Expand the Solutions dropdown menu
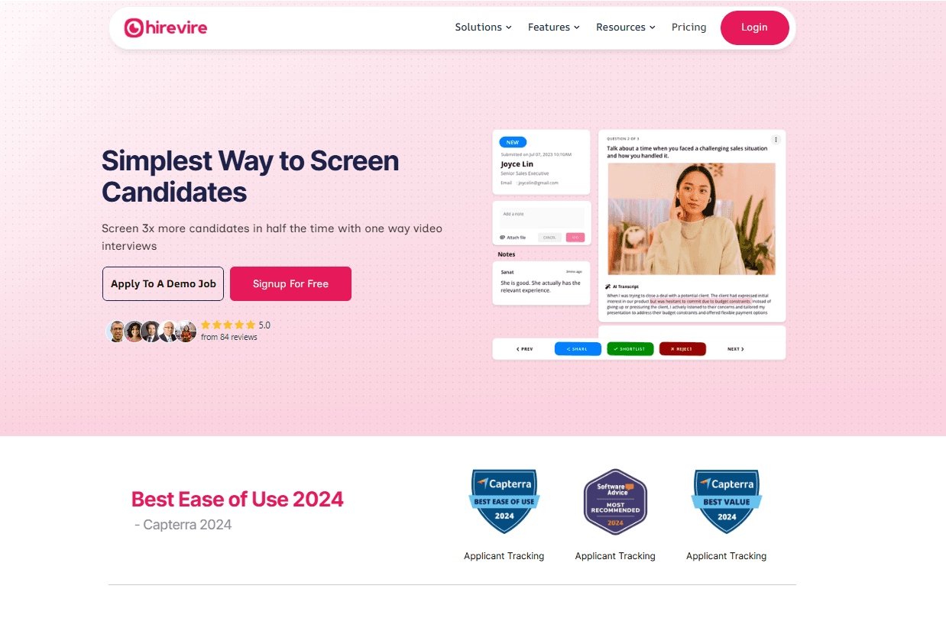946x618 pixels. pyautogui.click(x=483, y=28)
